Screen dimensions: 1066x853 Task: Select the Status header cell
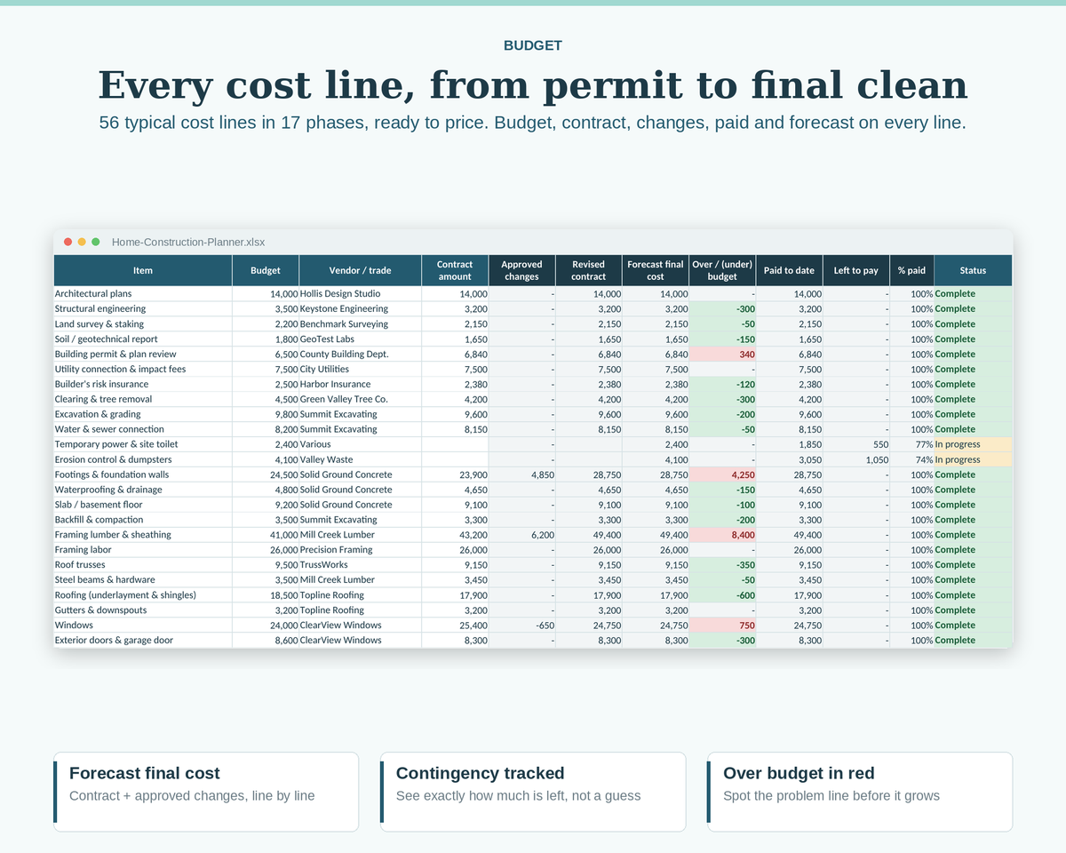pyautogui.click(x=973, y=270)
